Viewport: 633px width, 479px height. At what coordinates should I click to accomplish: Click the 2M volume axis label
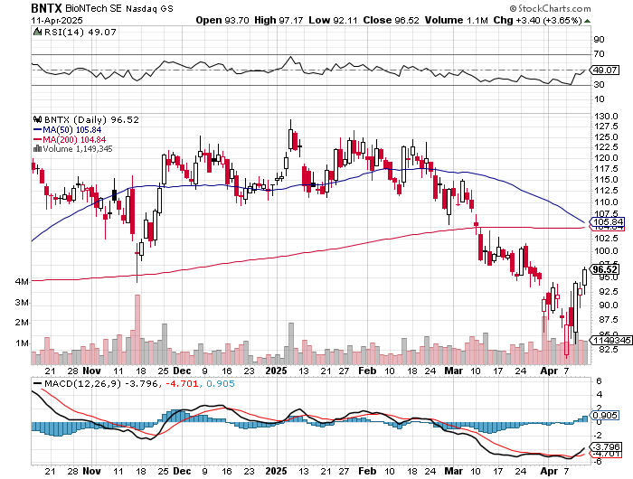[22, 323]
